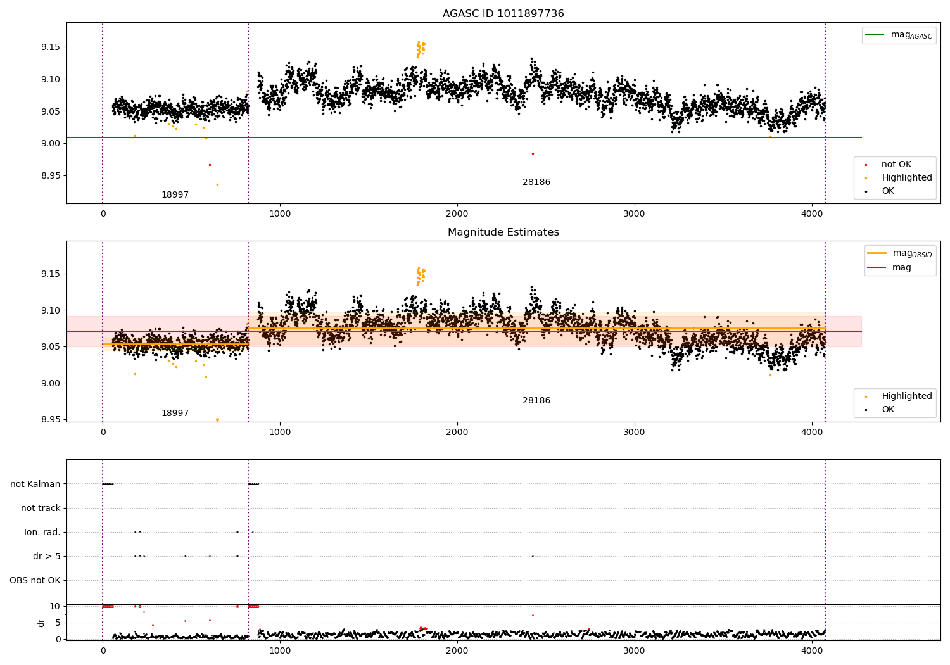Click the '9.00' y tick label in the middle plot
The width and height of the screenshot is (950, 665).
coord(51,383)
